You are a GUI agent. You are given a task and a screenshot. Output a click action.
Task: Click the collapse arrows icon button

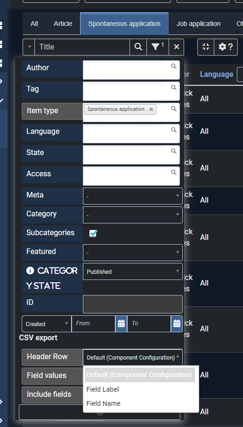(206, 47)
